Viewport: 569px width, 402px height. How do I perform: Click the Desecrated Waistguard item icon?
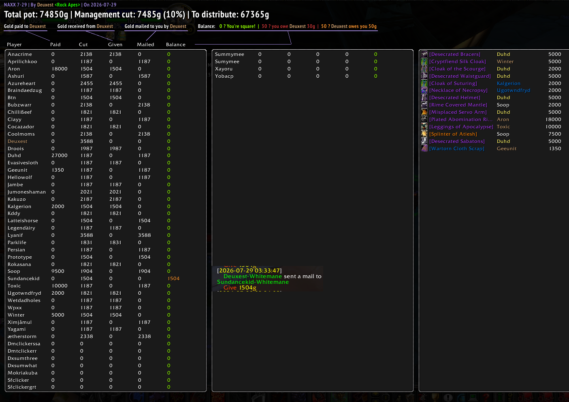(x=424, y=76)
